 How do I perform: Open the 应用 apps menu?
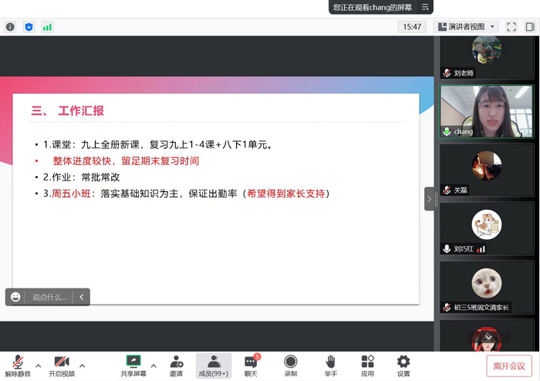coord(367,366)
